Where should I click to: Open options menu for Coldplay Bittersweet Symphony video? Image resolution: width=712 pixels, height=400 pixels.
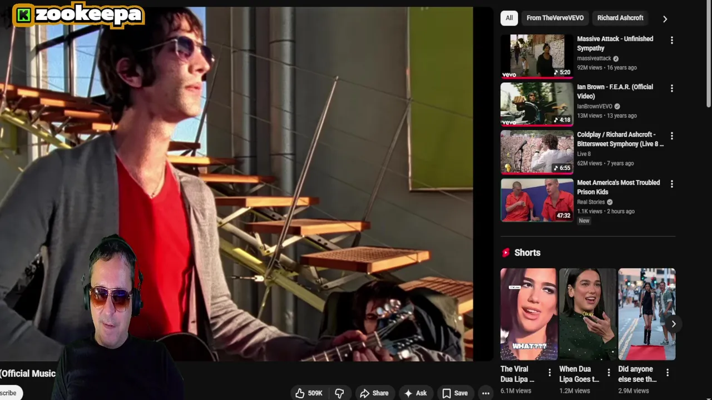click(x=672, y=136)
